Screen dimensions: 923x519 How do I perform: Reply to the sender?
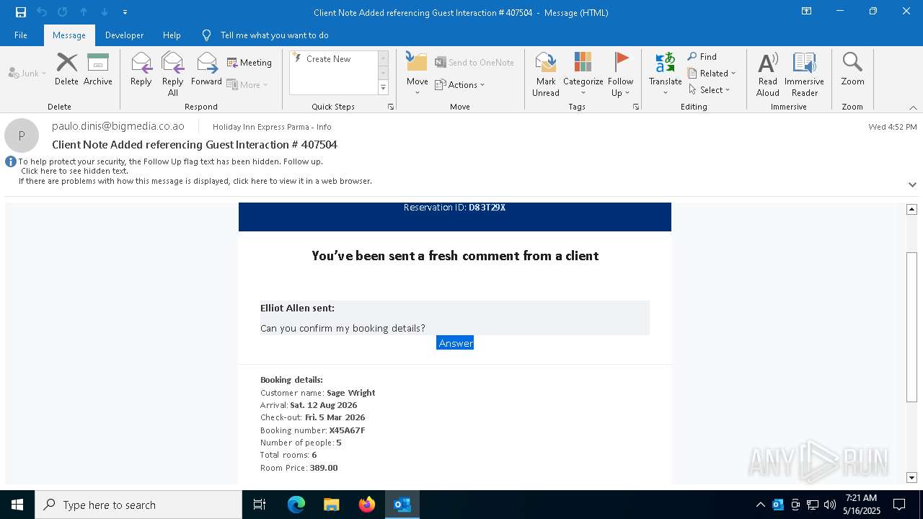141,69
